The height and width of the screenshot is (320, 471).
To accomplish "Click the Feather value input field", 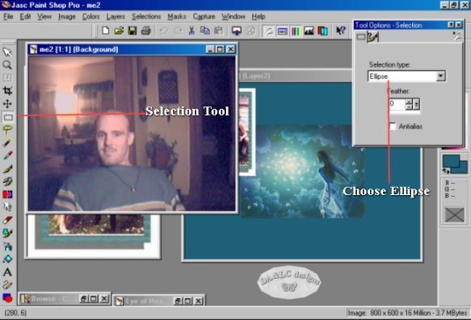I will coord(397,104).
